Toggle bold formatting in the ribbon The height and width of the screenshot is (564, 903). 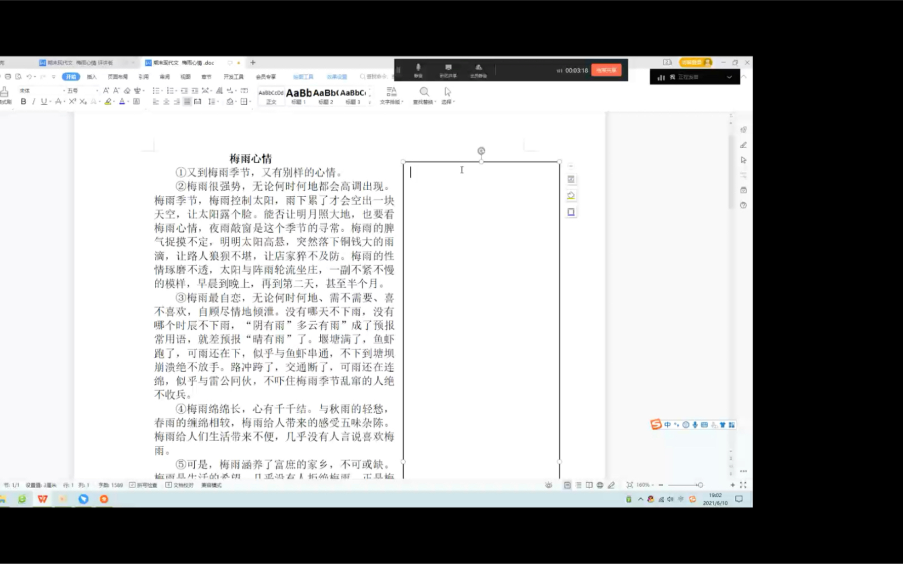click(23, 102)
